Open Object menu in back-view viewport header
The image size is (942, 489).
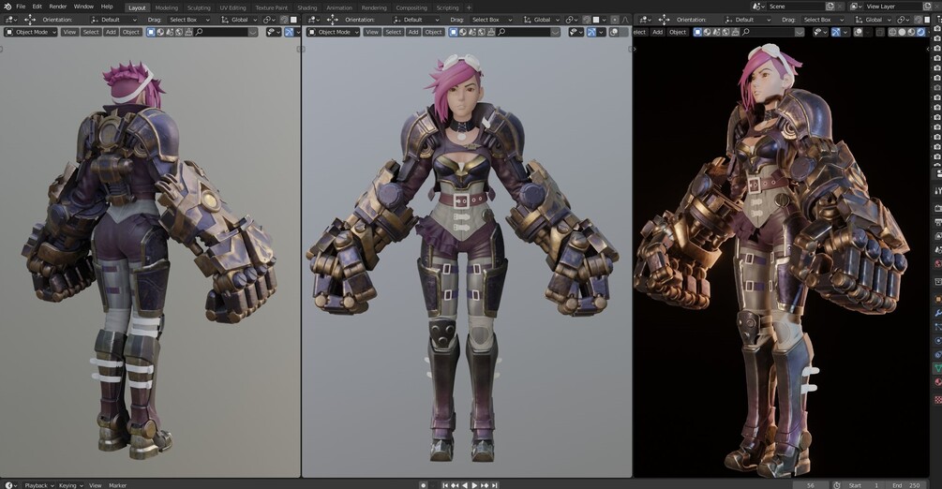(131, 32)
